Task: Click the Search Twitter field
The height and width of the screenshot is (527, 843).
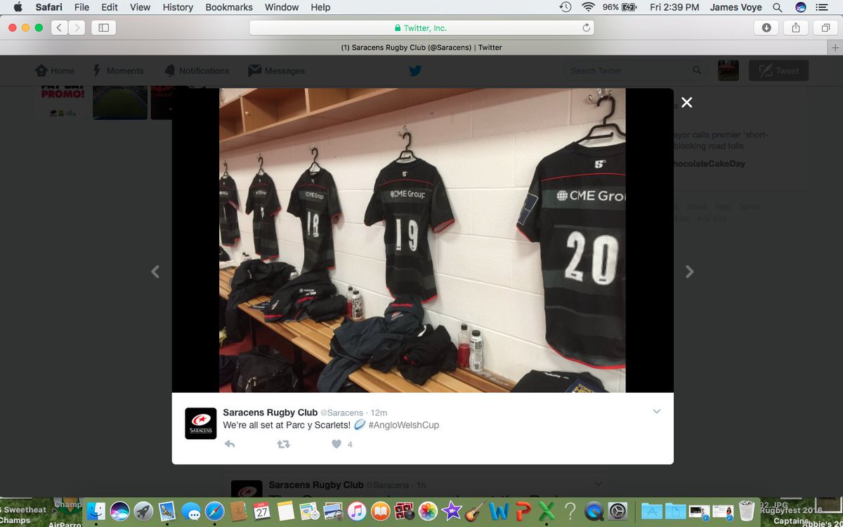Action: click(x=629, y=70)
